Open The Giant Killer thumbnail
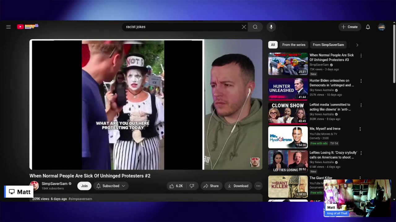Screen dimensions: 396x222 pyautogui.click(x=288, y=187)
